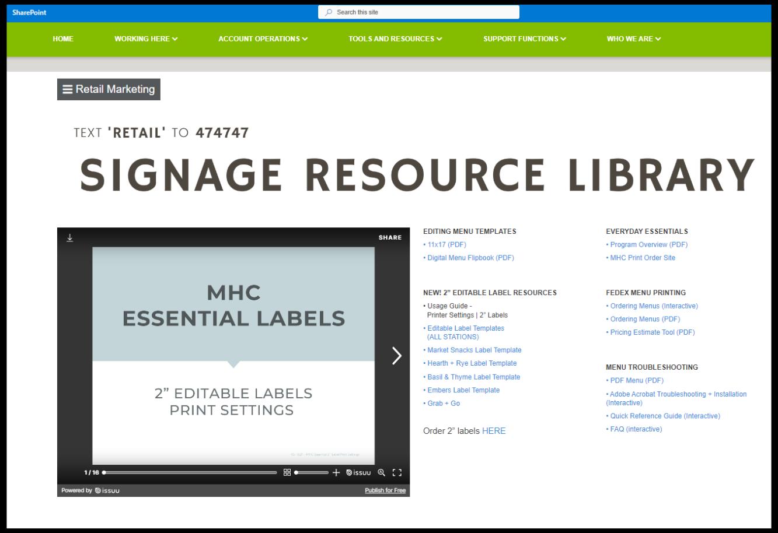The height and width of the screenshot is (533, 778).
Task: Click the Signage Resource Library title
Action: [x=417, y=175]
